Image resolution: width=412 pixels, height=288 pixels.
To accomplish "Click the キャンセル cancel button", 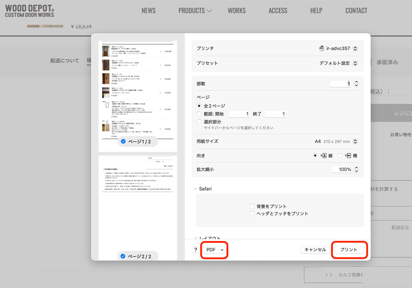I will pyautogui.click(x=315, y=250).
